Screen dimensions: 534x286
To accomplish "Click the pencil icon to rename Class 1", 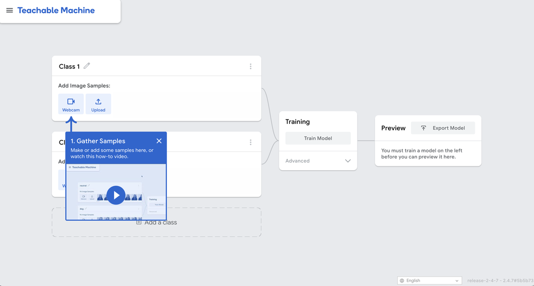I will (87, 66).
